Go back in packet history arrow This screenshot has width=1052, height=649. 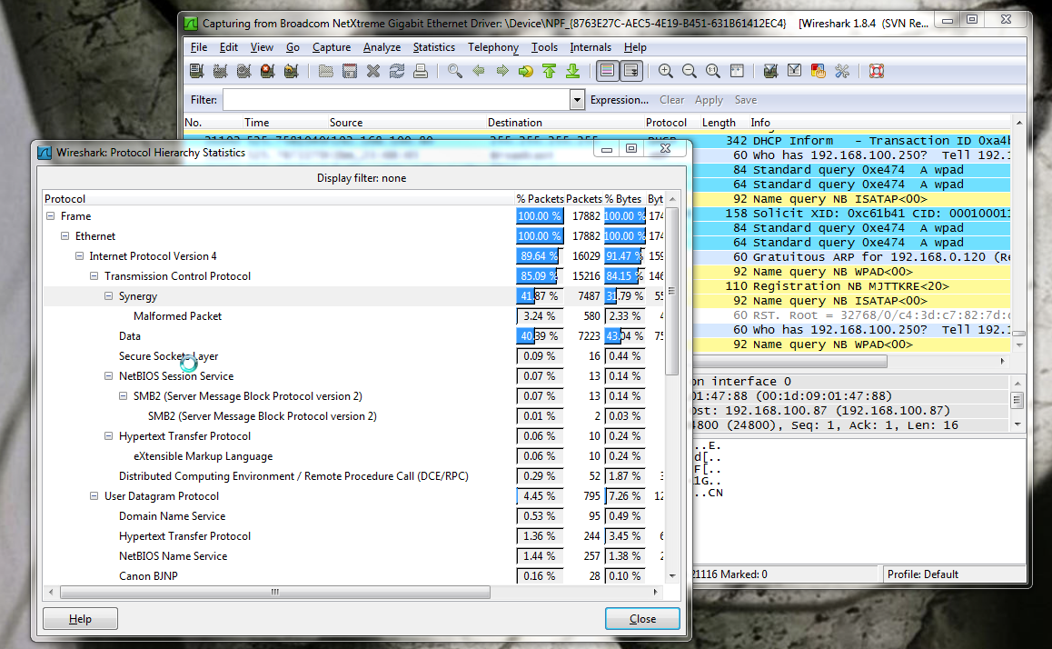(479, 71)
